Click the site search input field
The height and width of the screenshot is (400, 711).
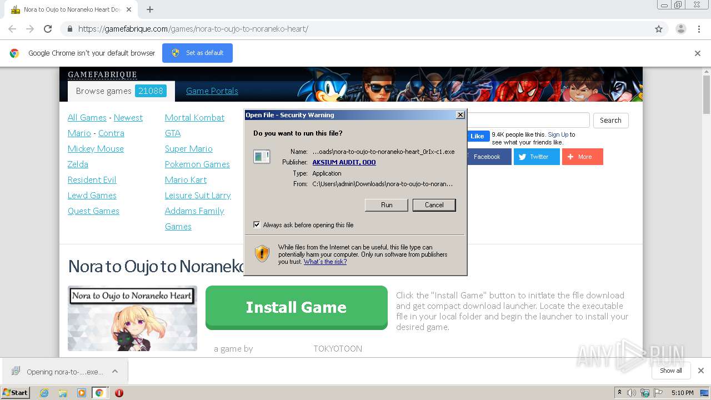click(528, 121)
